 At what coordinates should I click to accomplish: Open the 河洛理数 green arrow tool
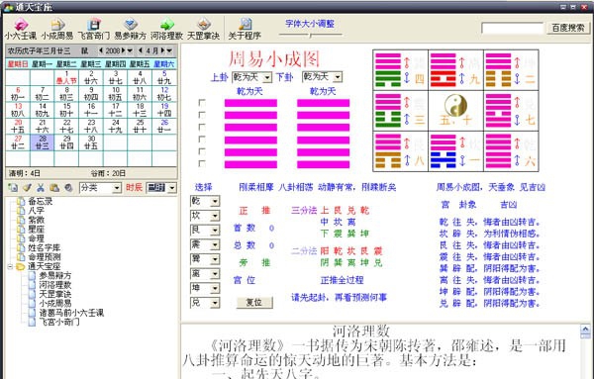(x=166, y=29)
